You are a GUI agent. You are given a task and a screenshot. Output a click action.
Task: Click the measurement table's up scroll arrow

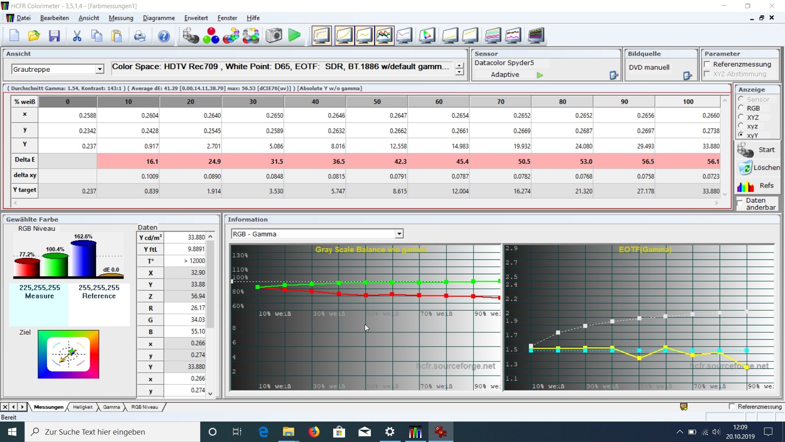point(725,101)
